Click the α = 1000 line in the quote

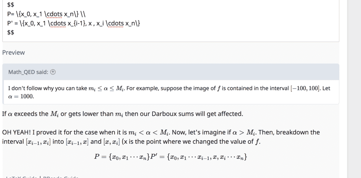coord(21,96)
